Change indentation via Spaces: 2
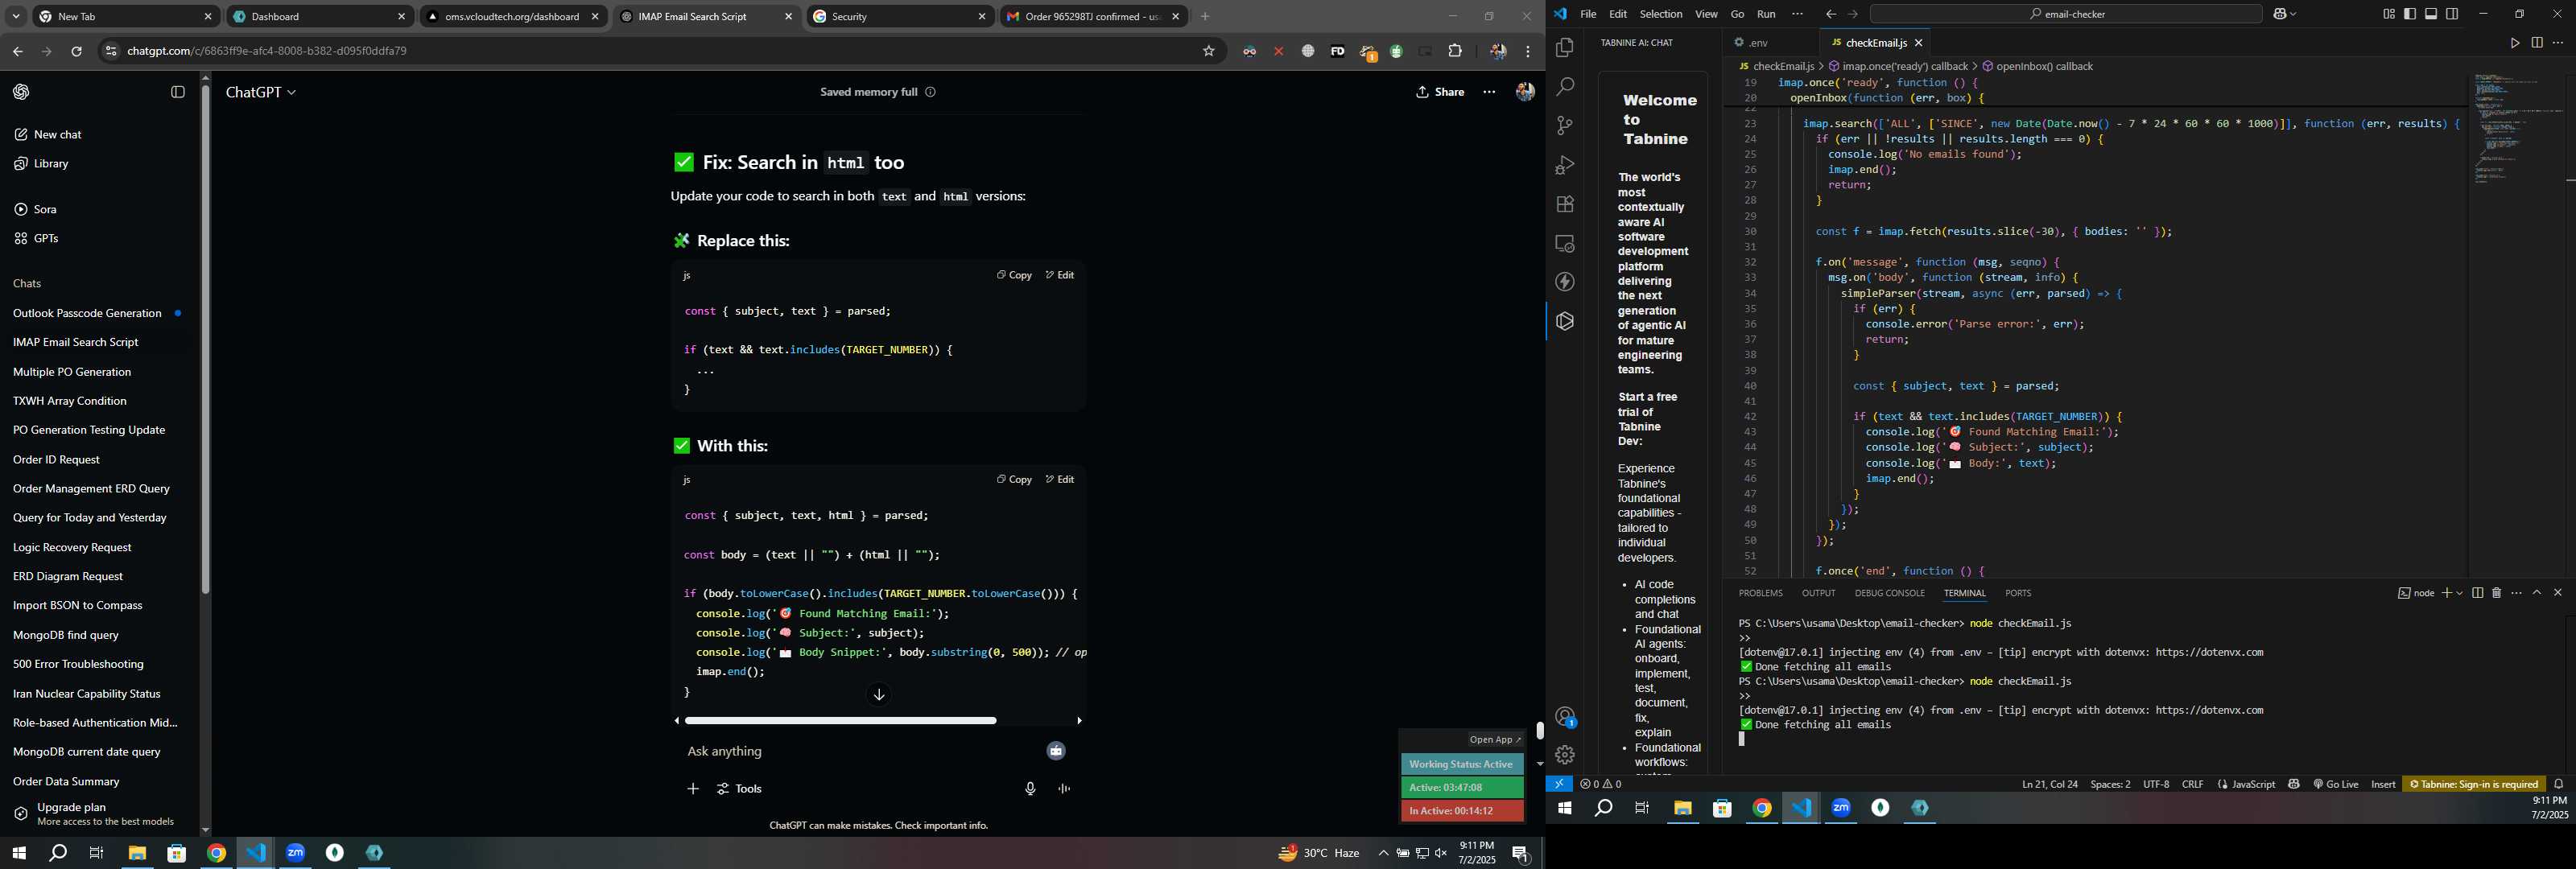Image resolution: width=2576 pixels, height=869 pixels. [2110, 784]
